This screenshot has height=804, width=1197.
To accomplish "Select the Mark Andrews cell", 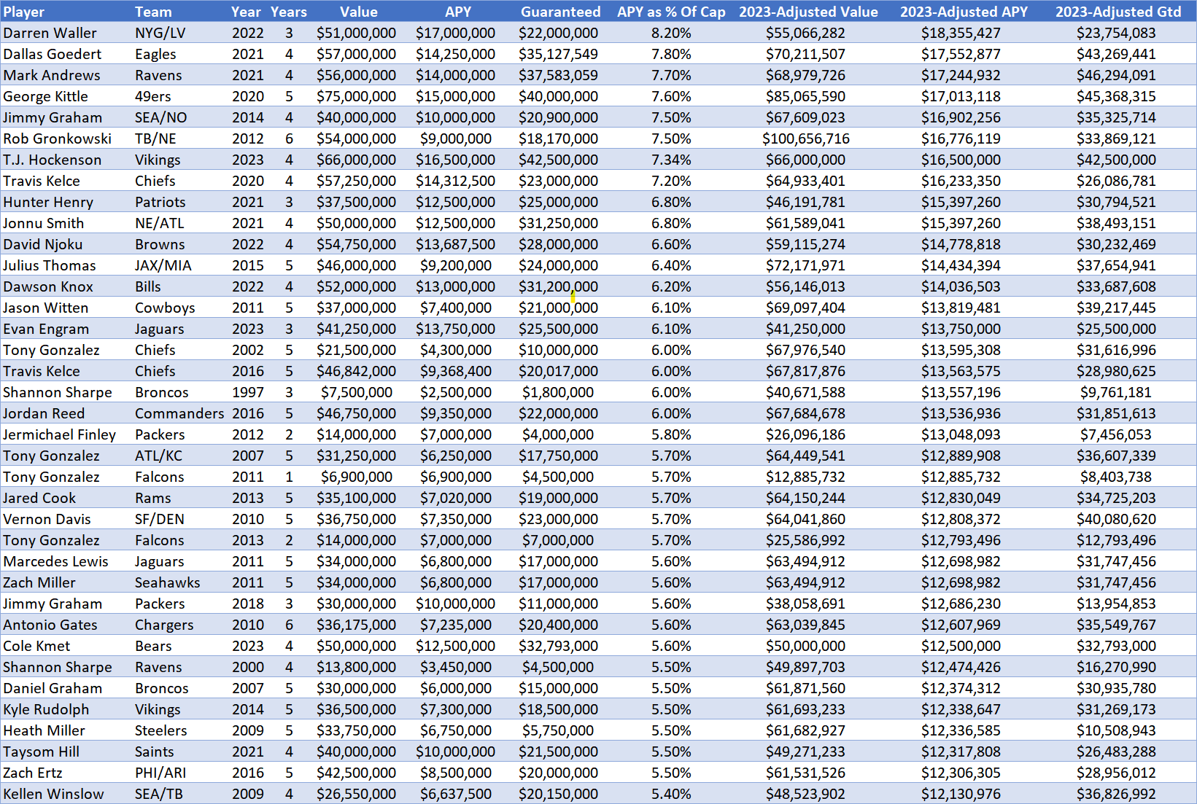I will [x=52, y=75].
